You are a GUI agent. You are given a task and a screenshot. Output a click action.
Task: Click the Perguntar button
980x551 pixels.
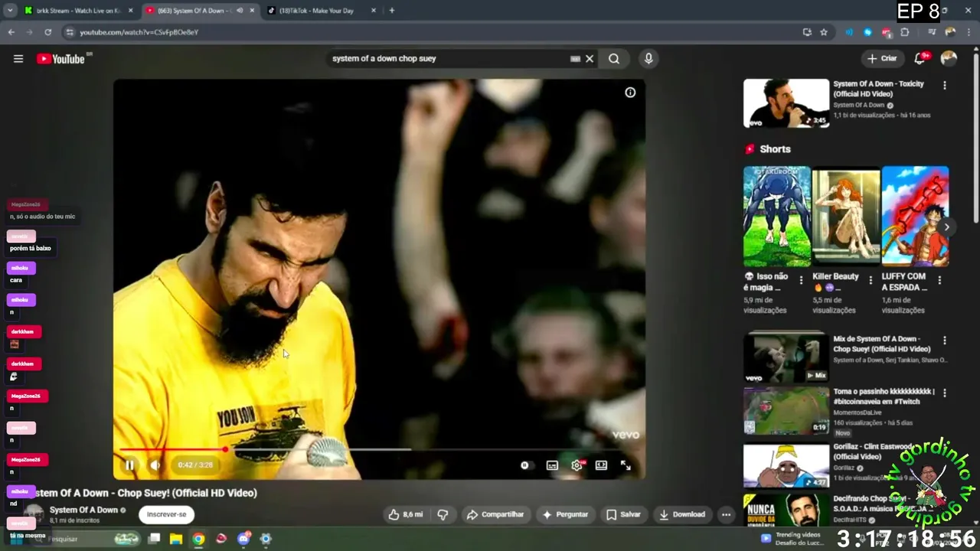pos(565,514)
